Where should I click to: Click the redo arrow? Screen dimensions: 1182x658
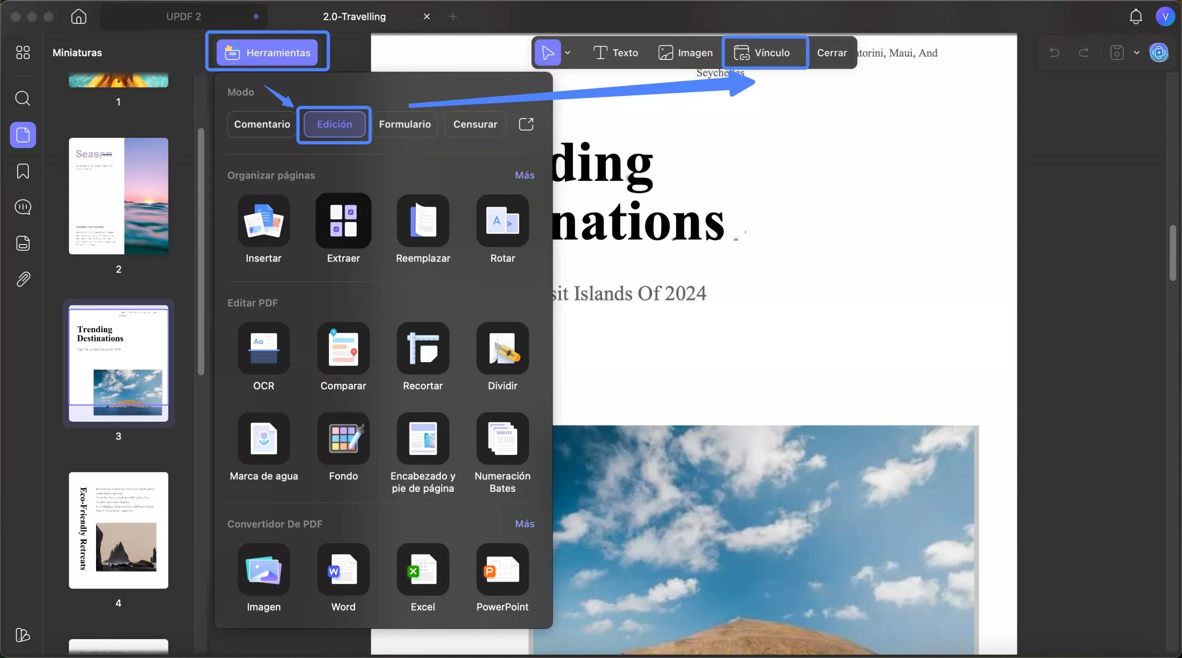[1084, 52]
